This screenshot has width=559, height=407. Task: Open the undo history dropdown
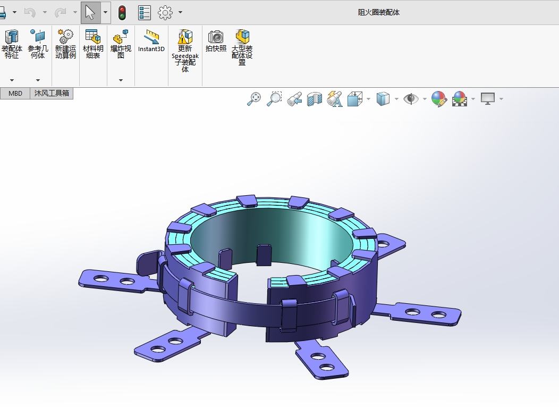tap(45, 12)
